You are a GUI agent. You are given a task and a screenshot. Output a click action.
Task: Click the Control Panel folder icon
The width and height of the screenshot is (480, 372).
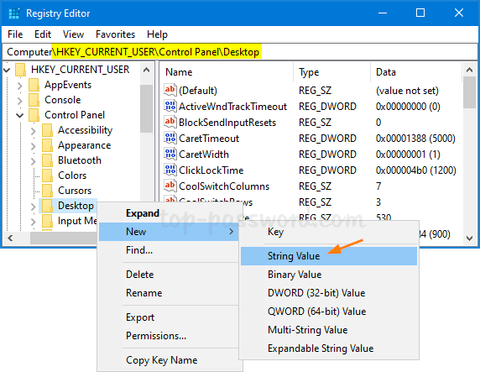pyautogui.click(x=34, y=115)
